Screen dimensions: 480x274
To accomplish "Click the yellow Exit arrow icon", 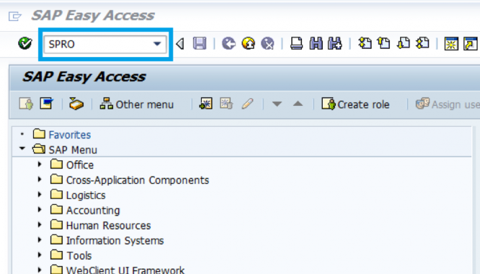I will (x=248, y=44).
